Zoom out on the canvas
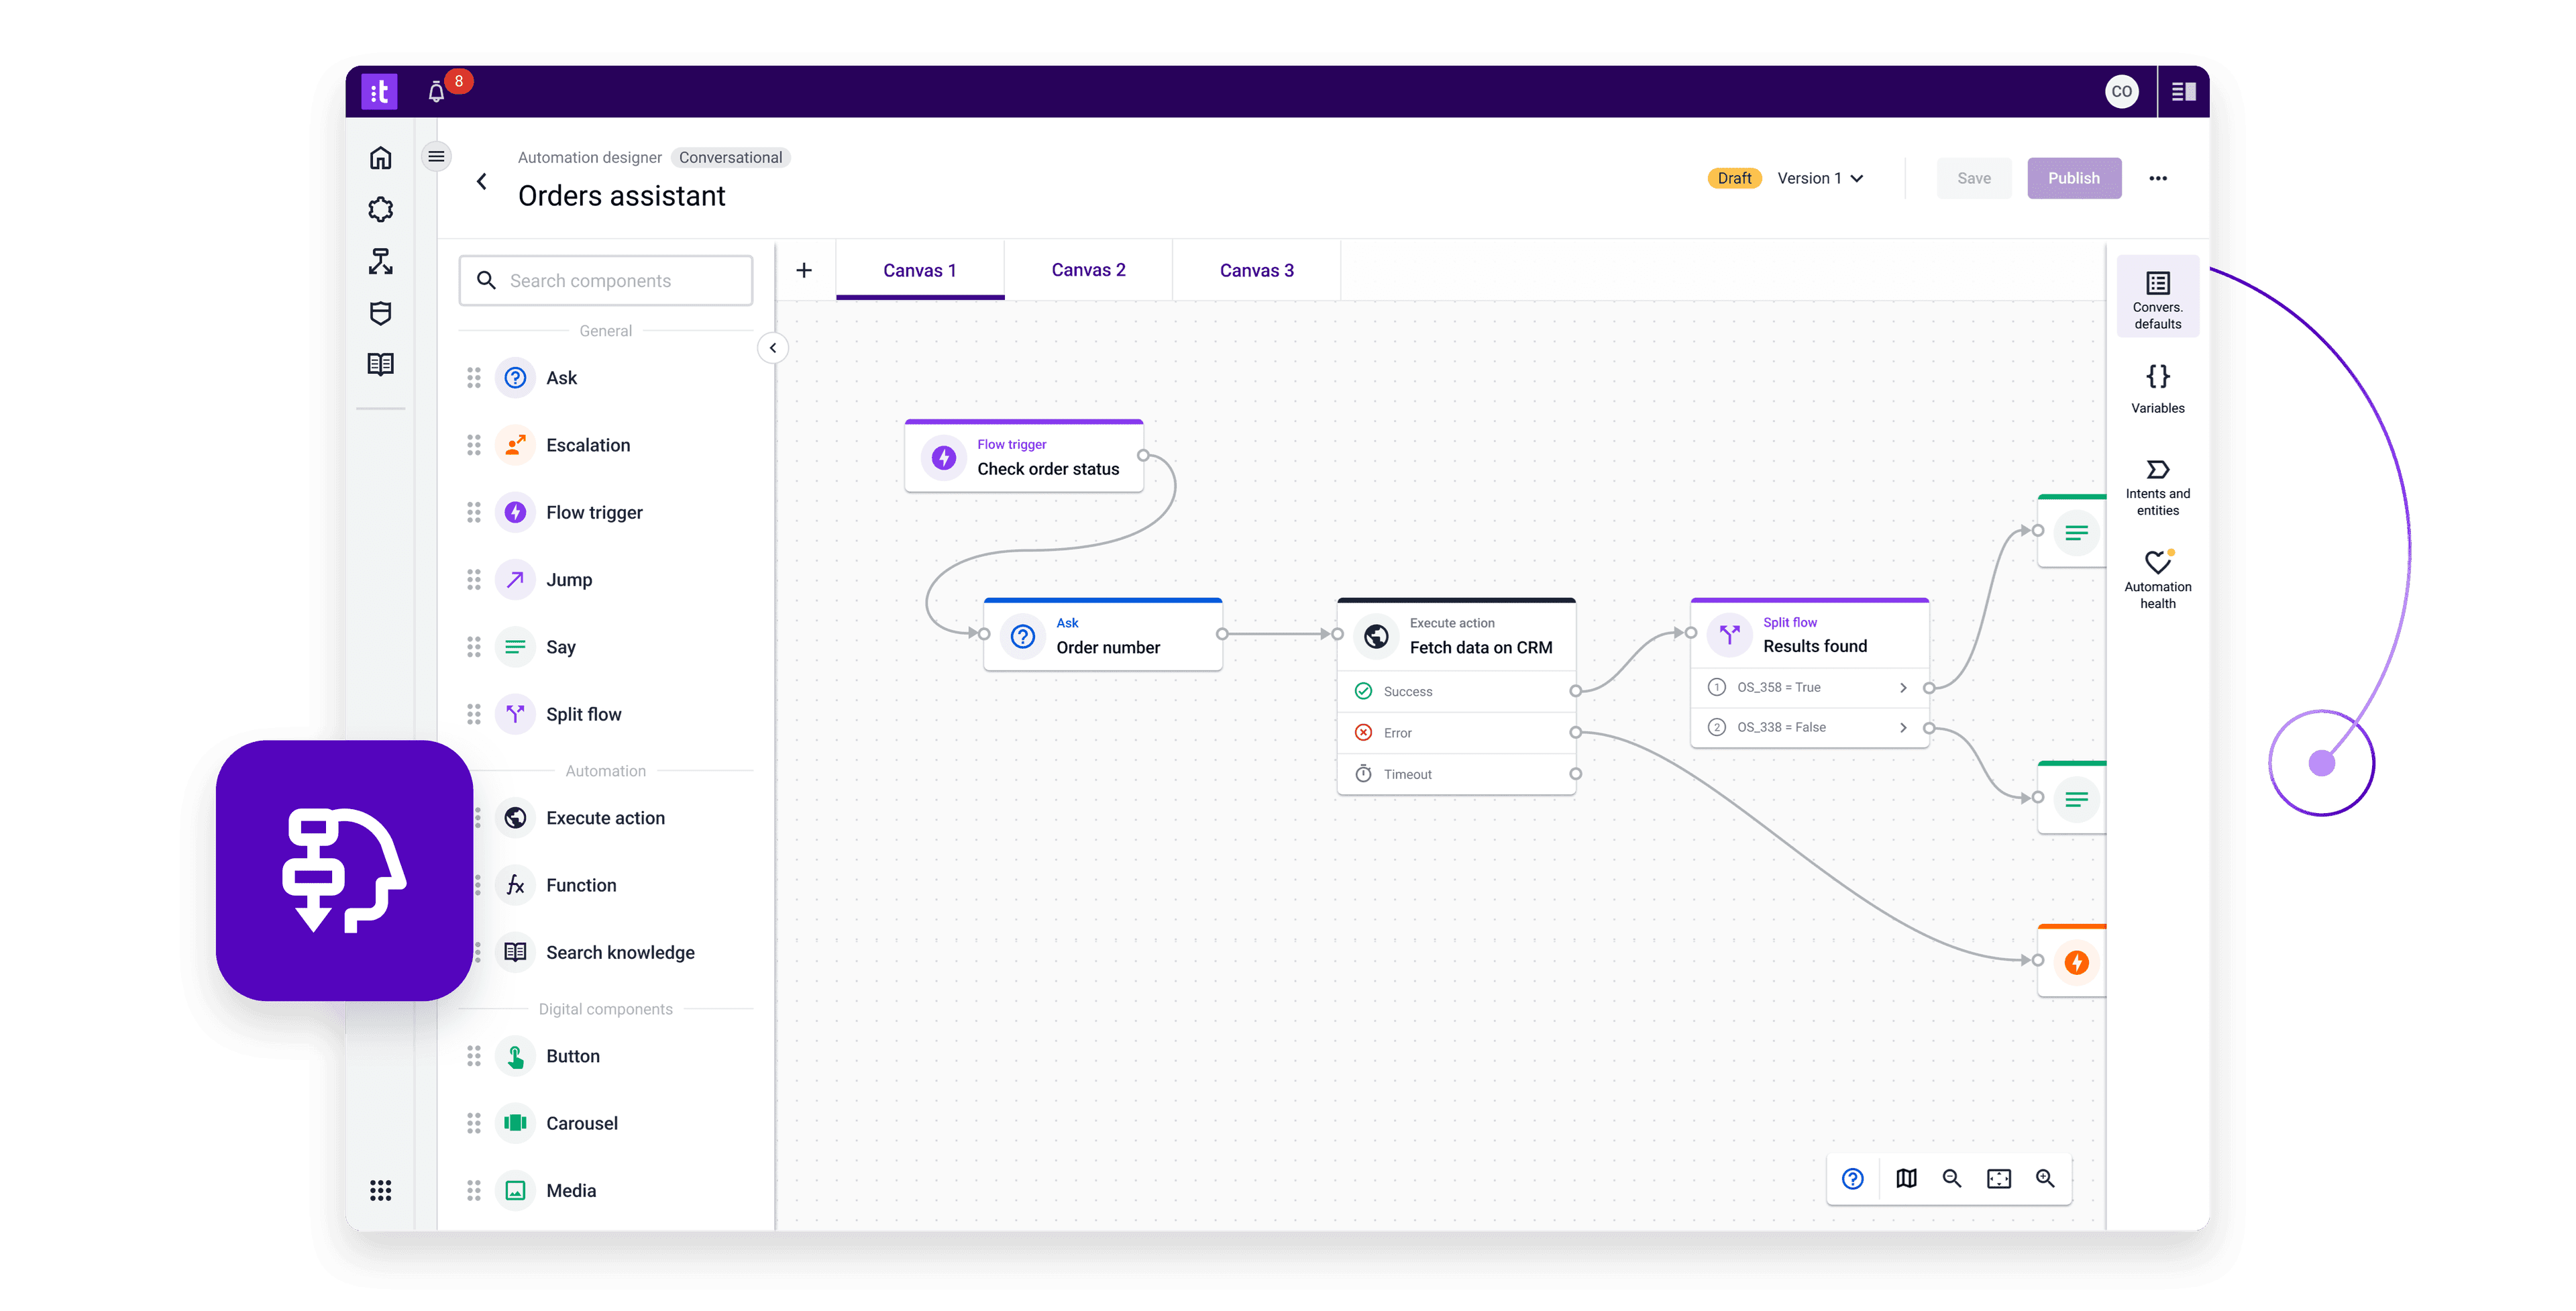 point(1951,1179)
